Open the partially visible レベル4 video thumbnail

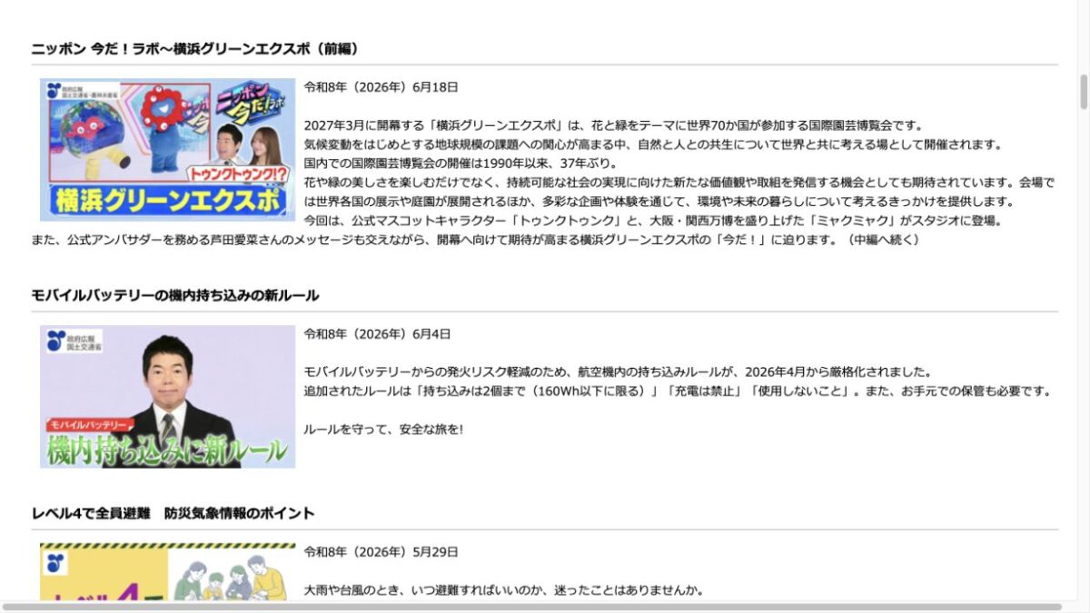(168, 572)
